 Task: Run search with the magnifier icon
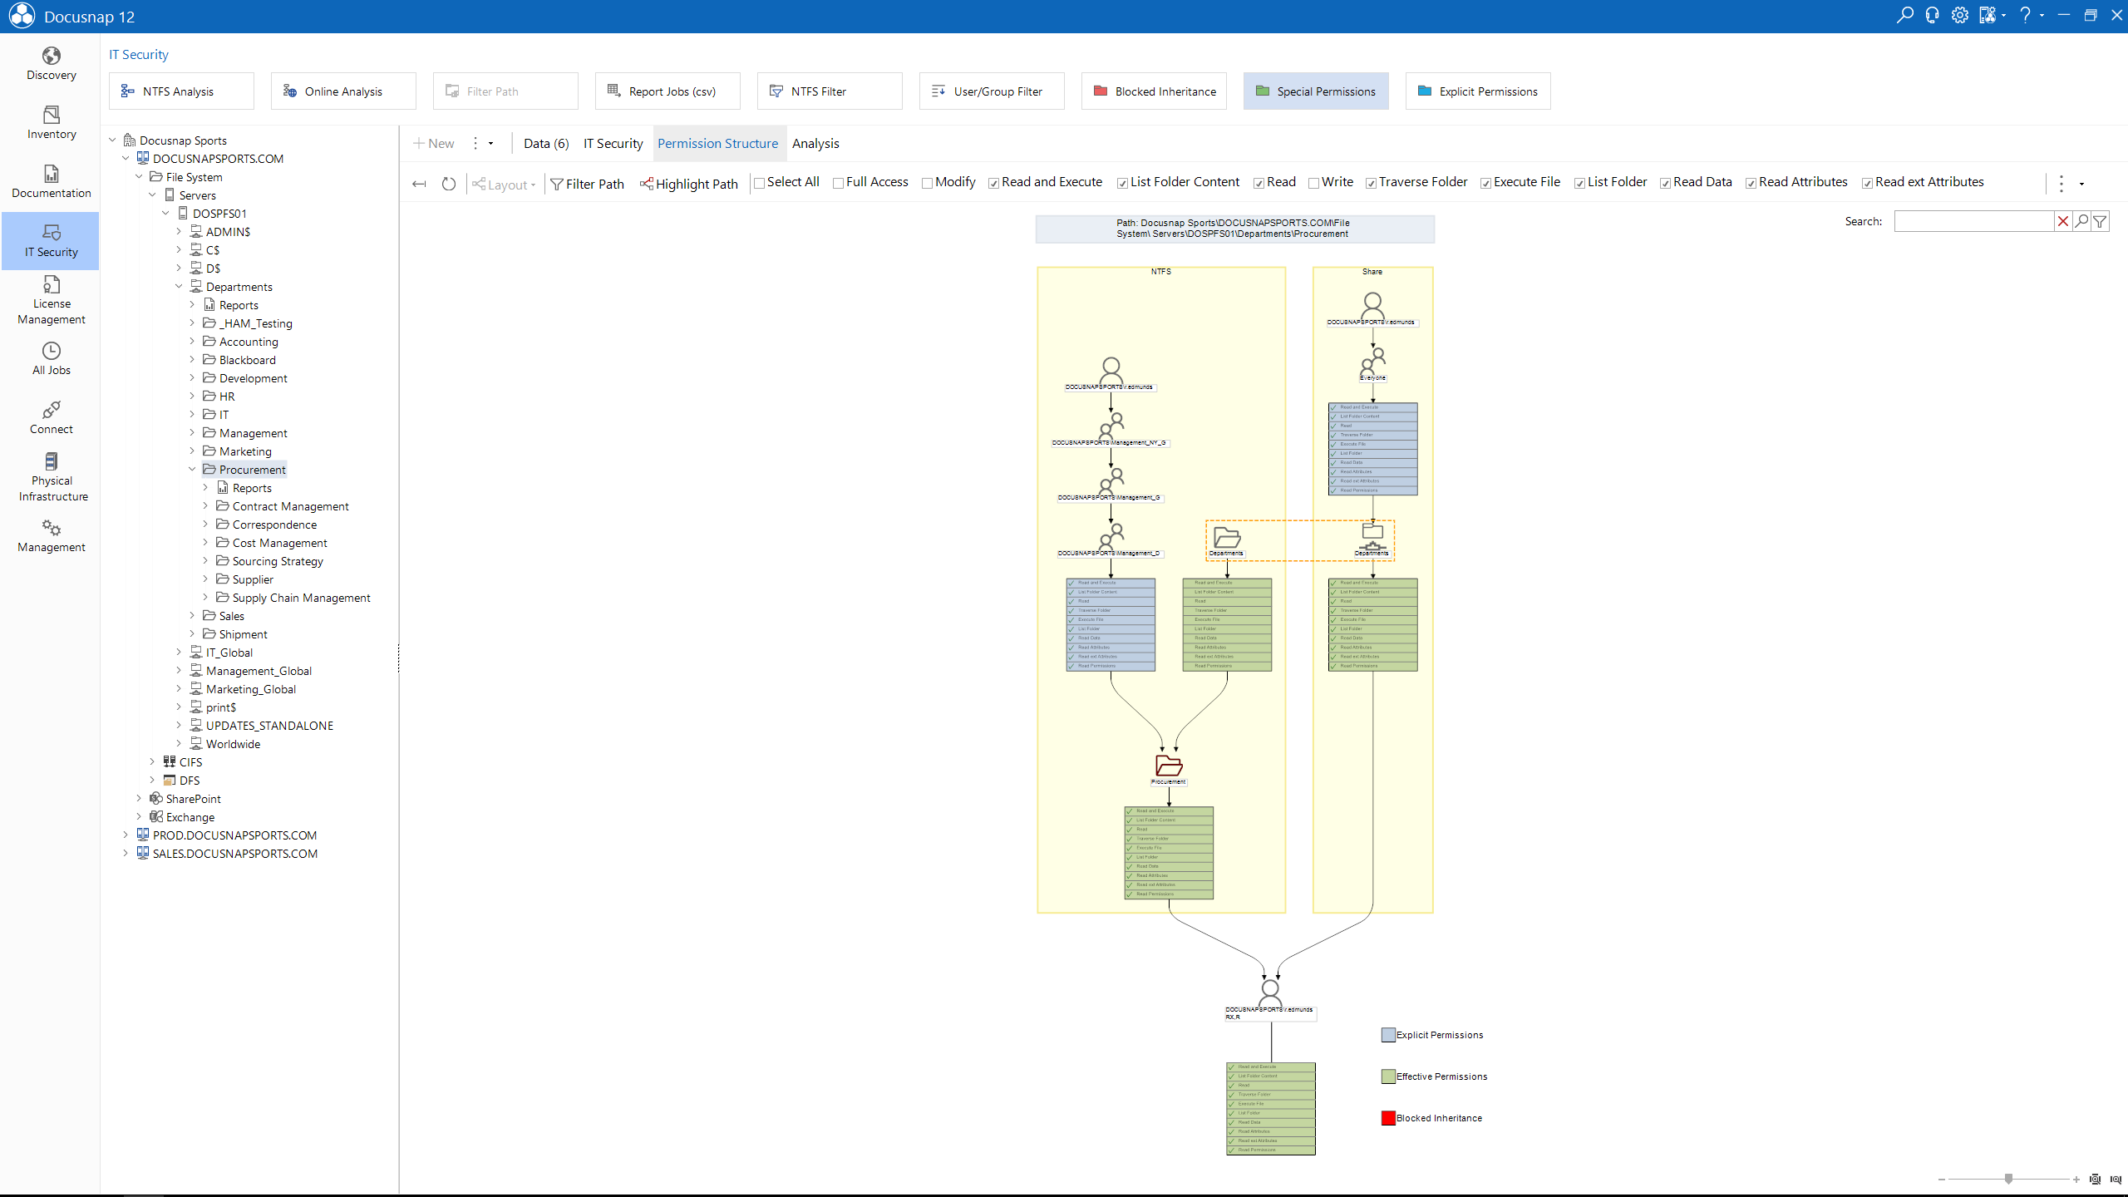pos(2081,221)
